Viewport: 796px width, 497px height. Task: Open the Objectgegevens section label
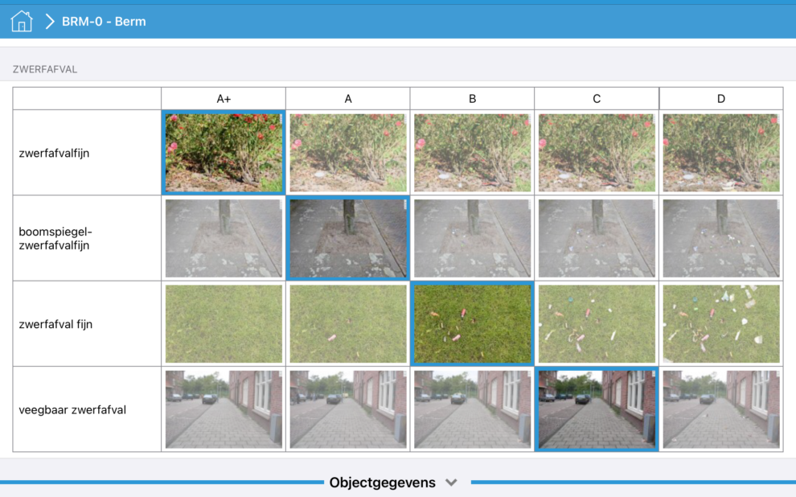coord(382,483)
